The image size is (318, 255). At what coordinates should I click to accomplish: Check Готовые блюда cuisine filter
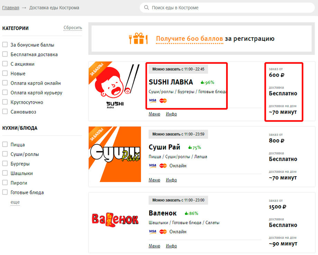(5, 192)
